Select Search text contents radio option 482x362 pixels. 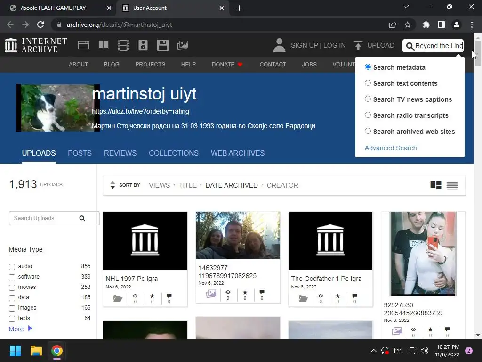pos(368,83)
